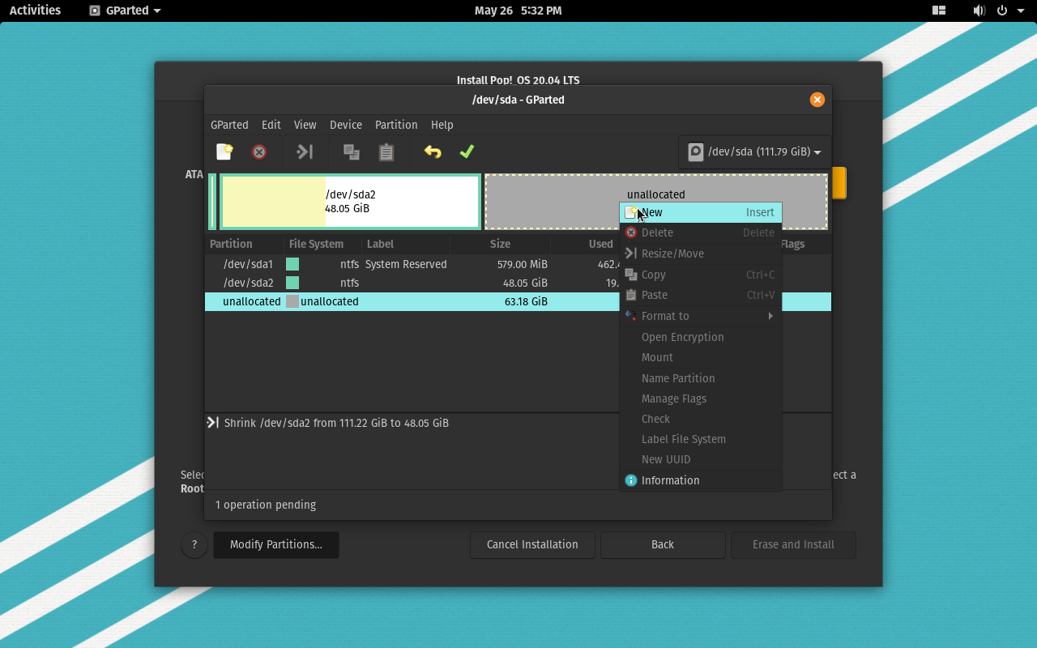The width and height of the screenshot is (1037, 648).
Task: Open the /dev/sda device selector dropdown
Action: 754,152
